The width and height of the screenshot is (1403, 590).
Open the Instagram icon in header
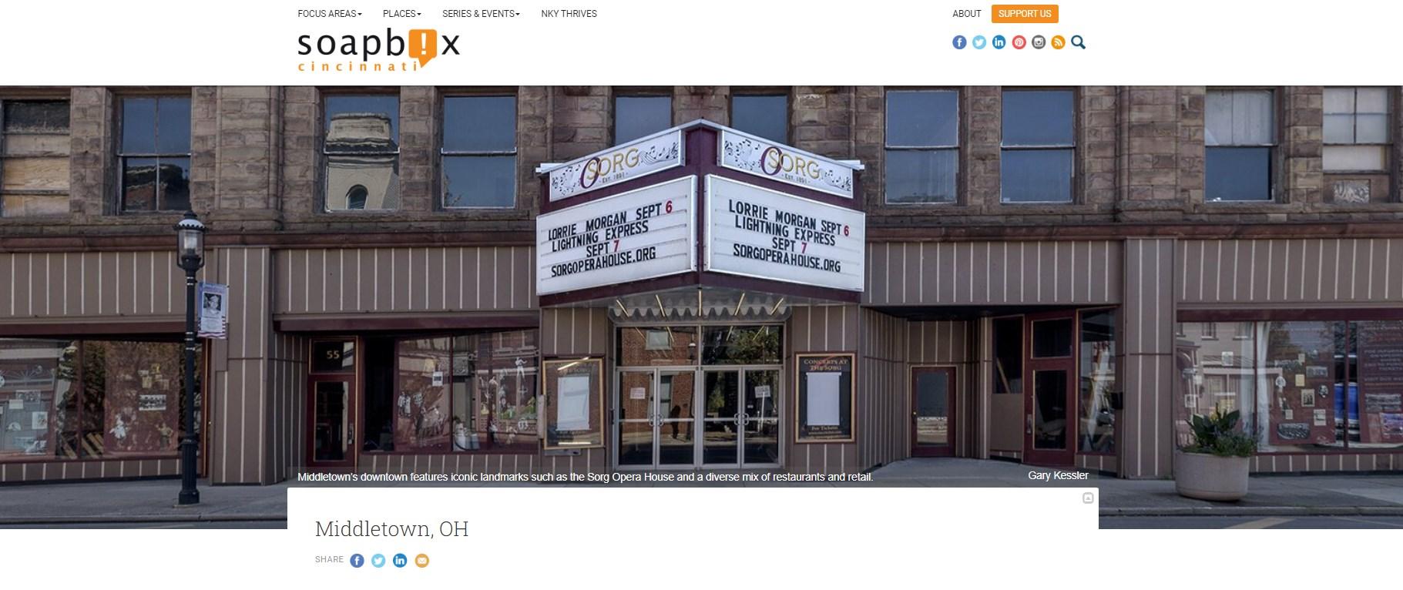(x=1039, y=42)
